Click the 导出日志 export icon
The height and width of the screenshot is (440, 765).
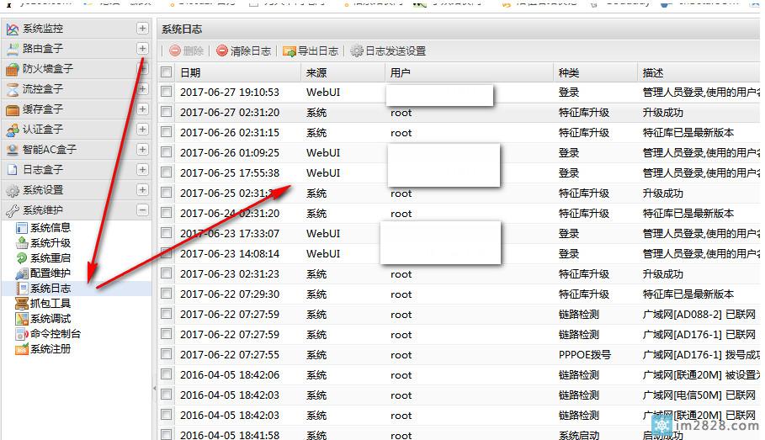pos(290,51)
